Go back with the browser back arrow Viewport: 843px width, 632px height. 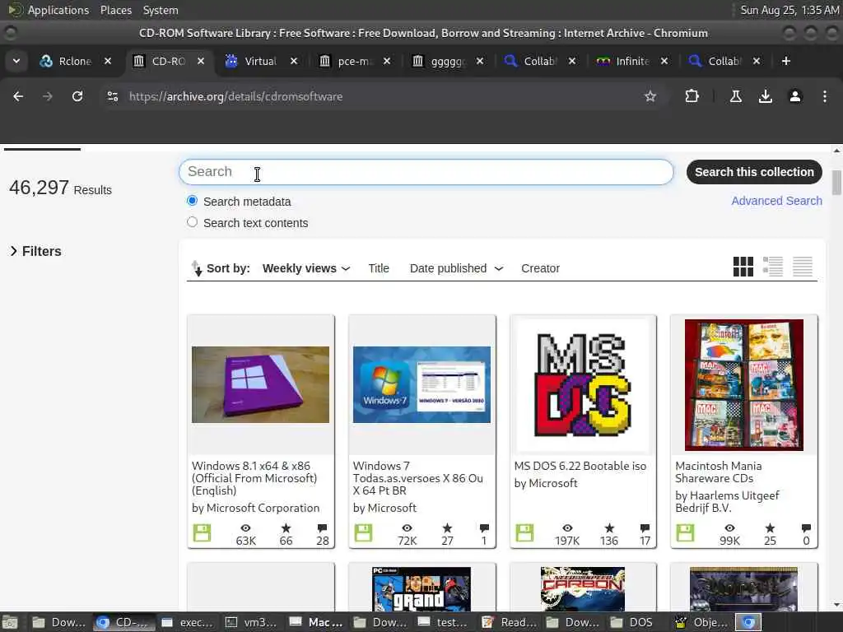[x=18, y=96]
